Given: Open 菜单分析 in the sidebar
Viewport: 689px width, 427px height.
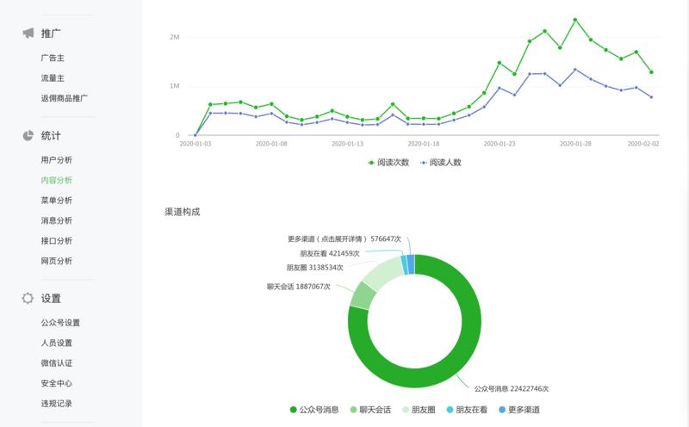Looking at the screenshot, I should pos(57,201).
